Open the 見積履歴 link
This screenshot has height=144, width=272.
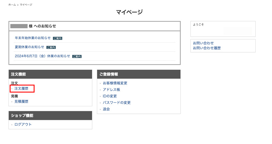(x=21, y=102)
